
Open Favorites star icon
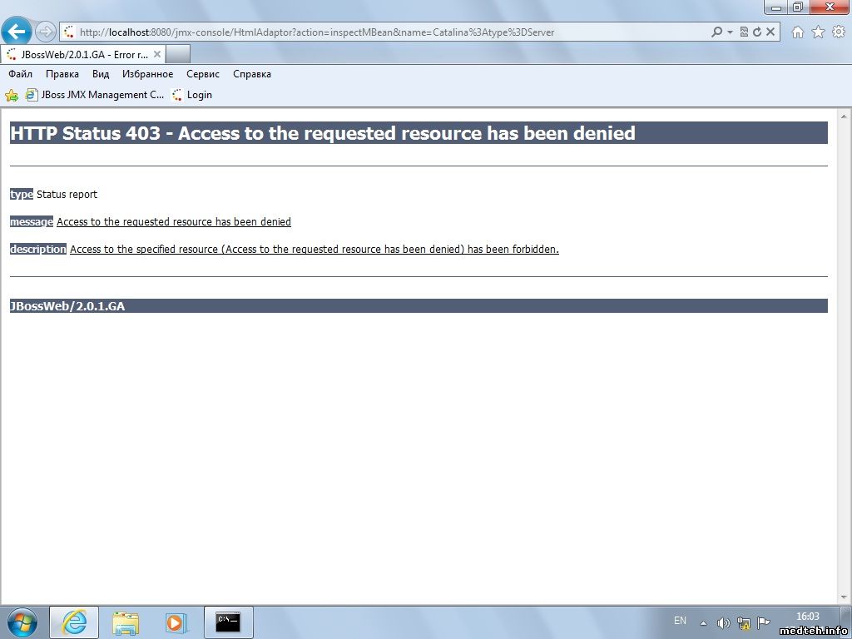(818, 32)
